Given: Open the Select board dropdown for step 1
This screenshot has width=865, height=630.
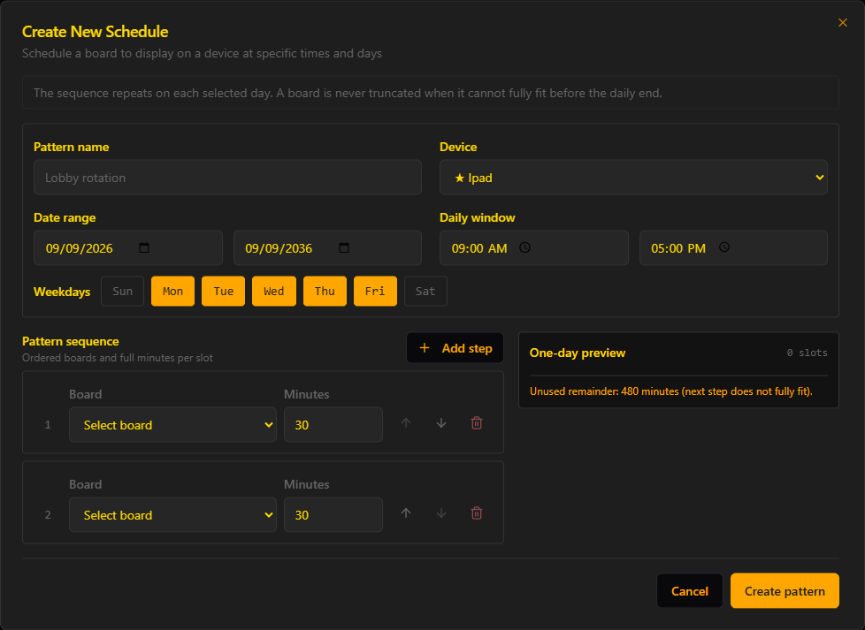Looking at the screenshot, I should (x=172, y=424).
